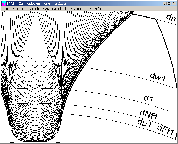Image resolution: width=178 pixels, height=144 pixels.
Task: Minimize the ZAR1+ window
Action: [x=165, y=3]
